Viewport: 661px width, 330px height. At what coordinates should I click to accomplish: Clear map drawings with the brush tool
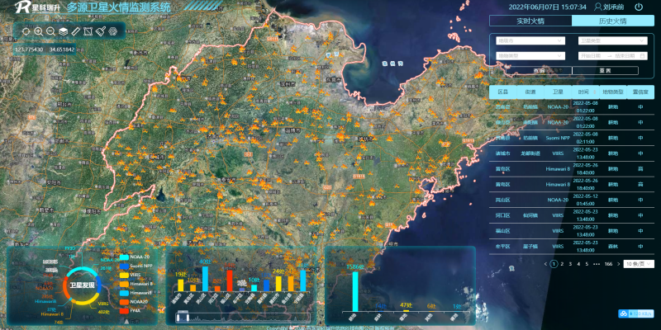100,31
